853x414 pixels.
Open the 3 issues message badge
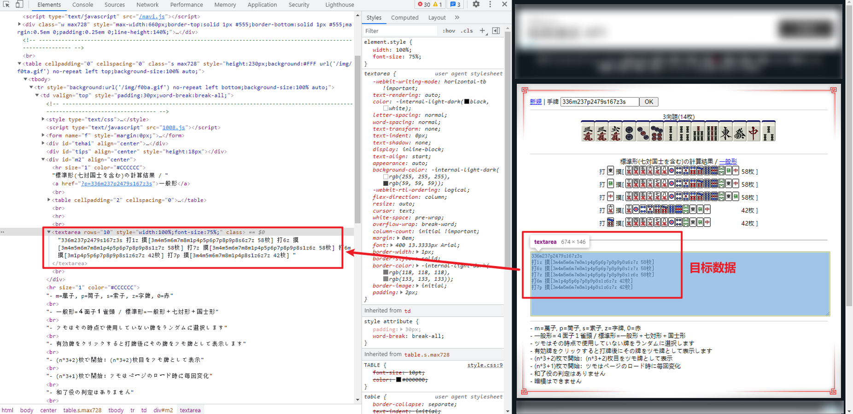point(455,5)
